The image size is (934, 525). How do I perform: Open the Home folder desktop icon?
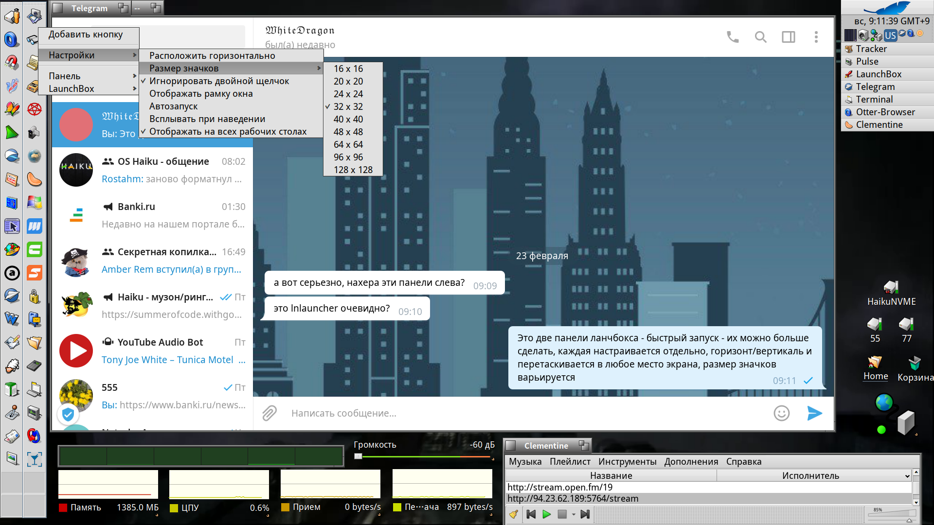click(x=876, y=368)
